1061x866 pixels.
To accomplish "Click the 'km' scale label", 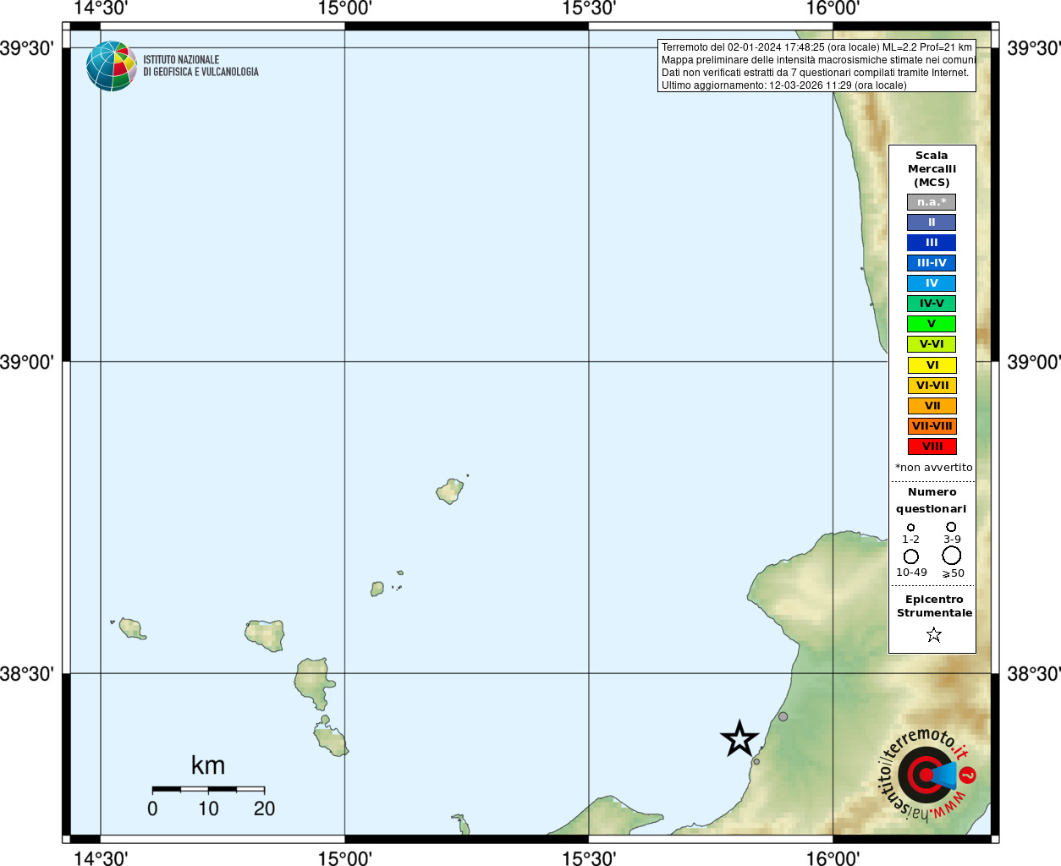I will point(208,765).
